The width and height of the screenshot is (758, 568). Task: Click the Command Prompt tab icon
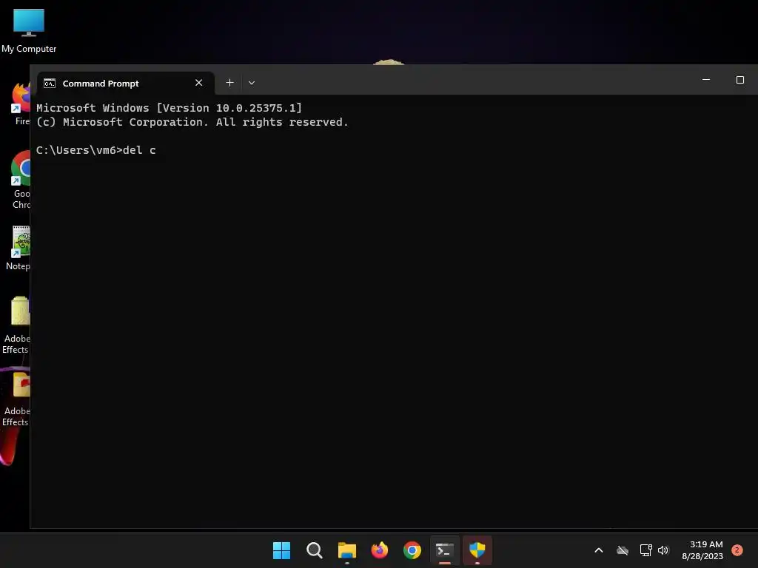pyautogui.click(x=50, y=84)
